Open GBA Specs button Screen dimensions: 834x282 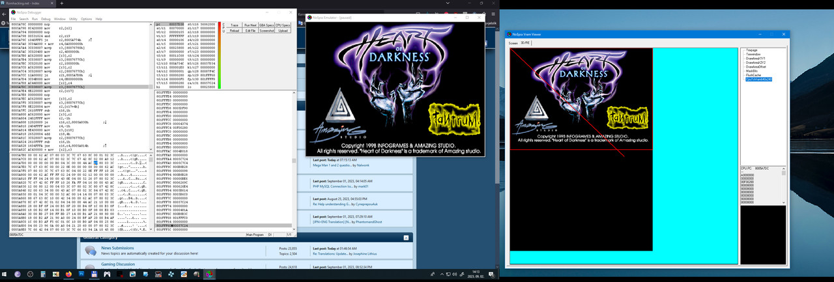pyautogui.click(x=266, y=25)
